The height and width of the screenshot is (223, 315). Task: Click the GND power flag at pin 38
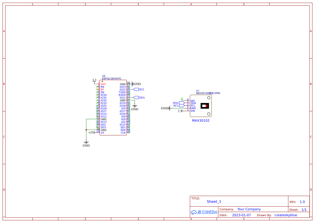pos(136,84)
